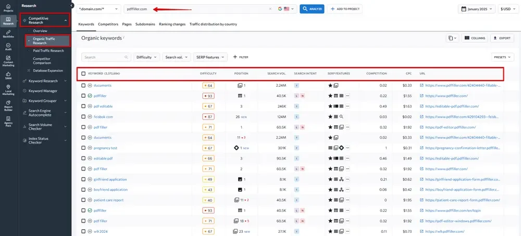Open the *.domain.com/* scope dropdown
Image resolution: width=521 pixels, height=236 pixels.
click(98, 9)
